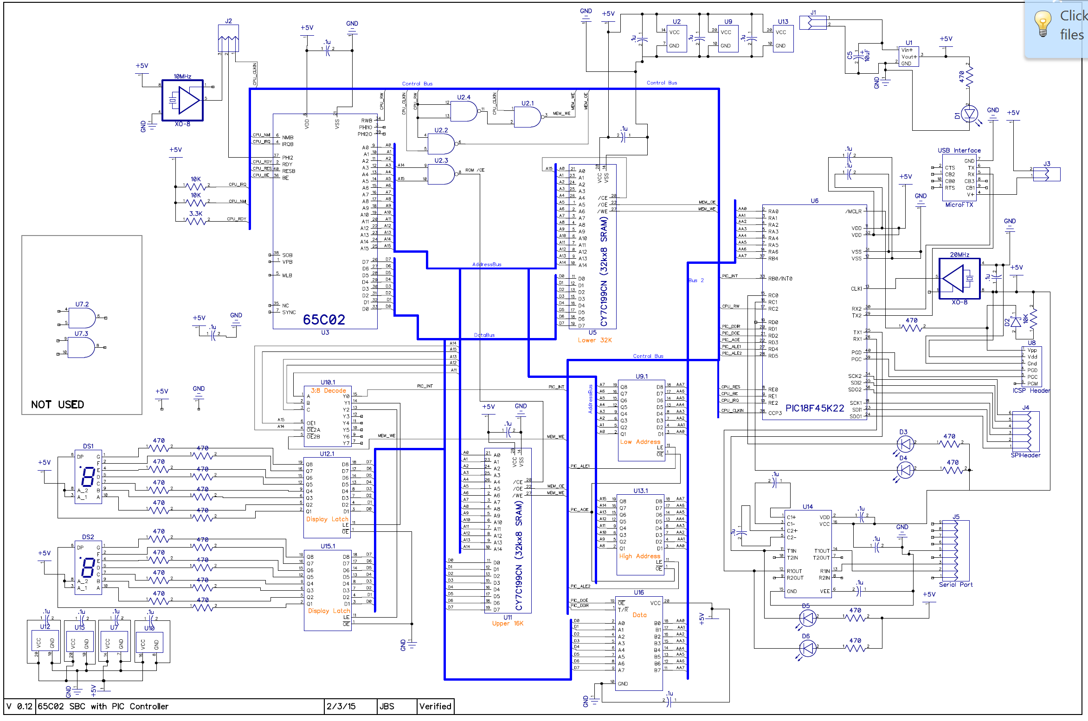This screenshot has width=1088, height=721.
Task: Click the date 2/3/15 in title block
Action: pyautogui.click(x=341, y=707)
